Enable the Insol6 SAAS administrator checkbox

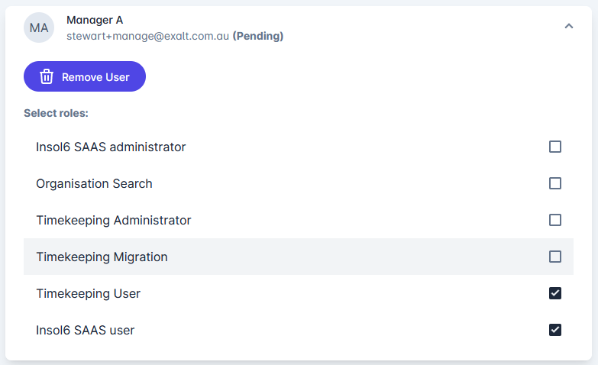pos(555,147)
